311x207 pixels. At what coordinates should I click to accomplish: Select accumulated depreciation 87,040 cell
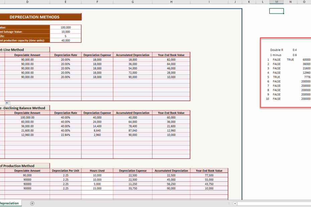coord(133,131)
